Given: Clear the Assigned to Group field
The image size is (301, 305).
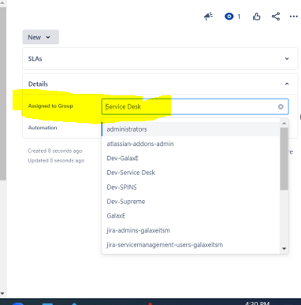Looking at the screenshot, I should tap(281, 106).
